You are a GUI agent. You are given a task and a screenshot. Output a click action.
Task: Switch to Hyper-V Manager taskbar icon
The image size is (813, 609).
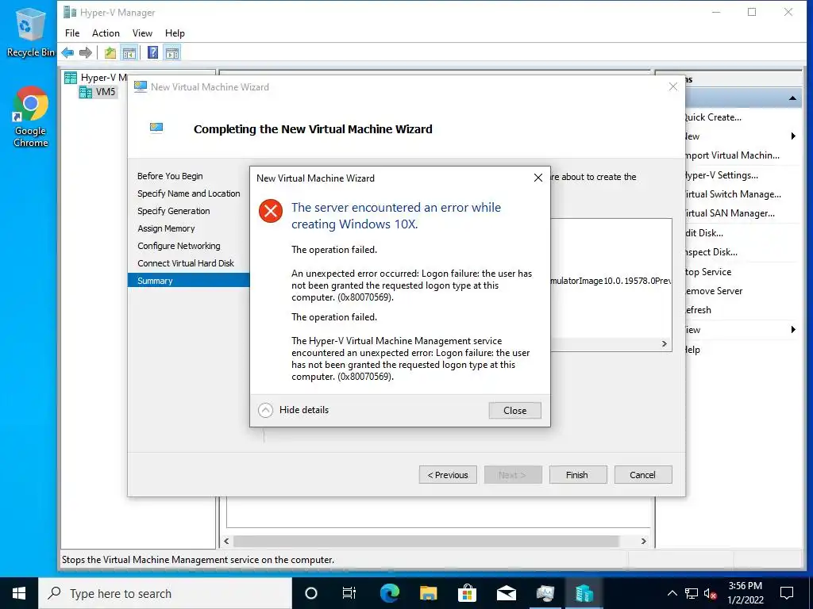pos(584,593)
